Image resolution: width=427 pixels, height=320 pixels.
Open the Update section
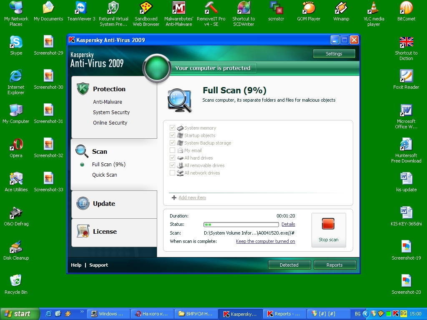pos(104,203)
